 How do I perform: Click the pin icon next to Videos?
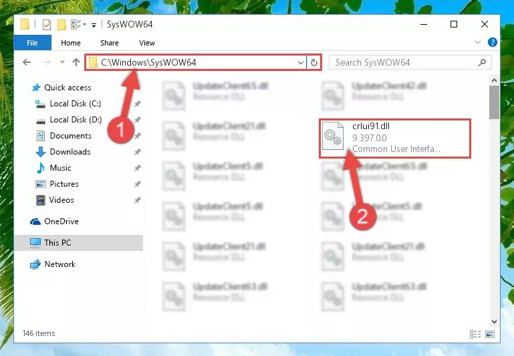click(x=137, y=200)
